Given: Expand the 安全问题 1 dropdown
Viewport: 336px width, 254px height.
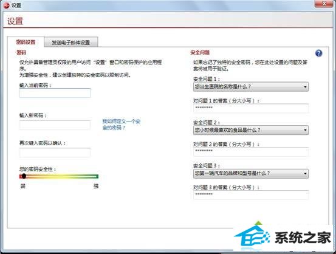Looking at the screenshot, I should pos(251,87).
